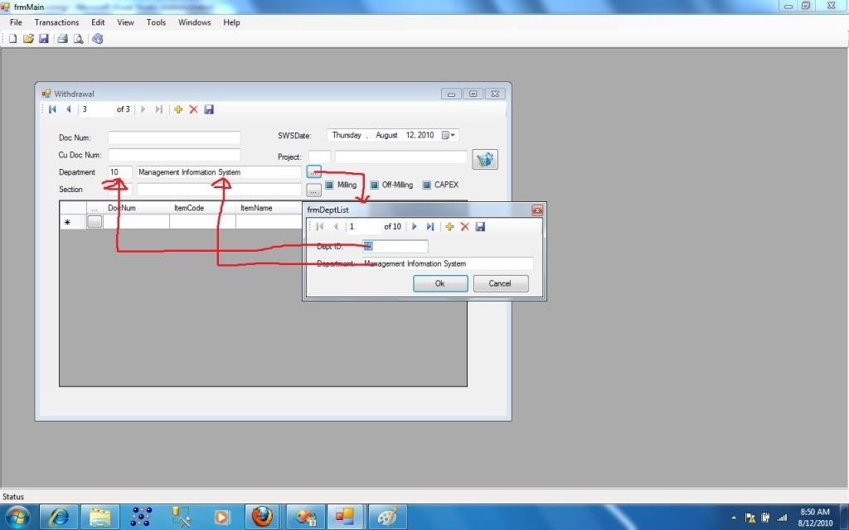Open the Department lookup with the ellipsis button

click(313, 171)
